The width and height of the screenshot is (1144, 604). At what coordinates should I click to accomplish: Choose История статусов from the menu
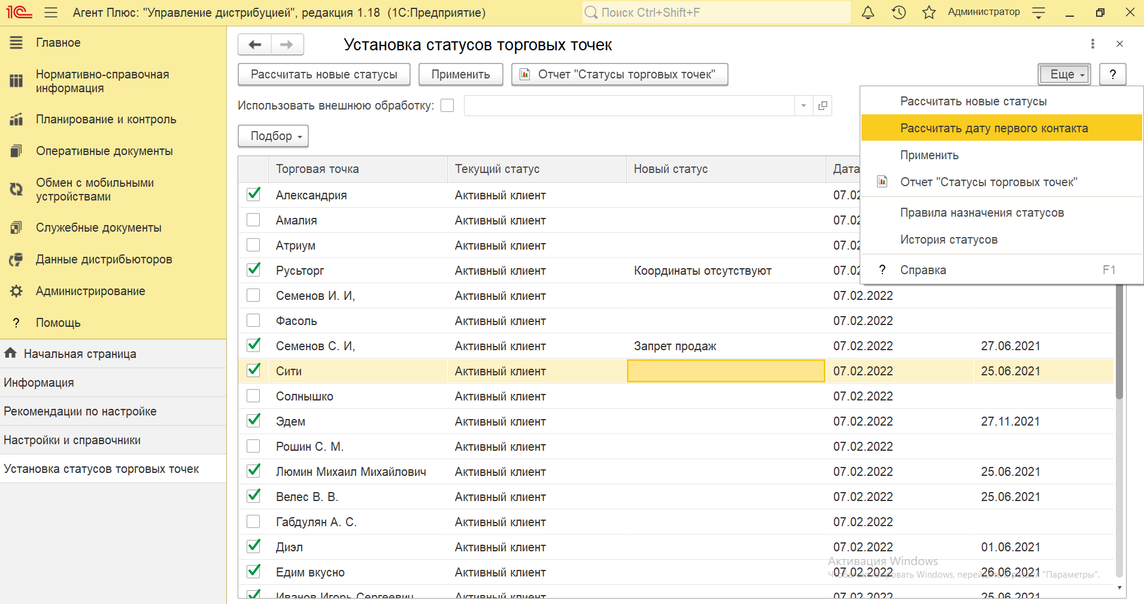click(x=948, y=239)
